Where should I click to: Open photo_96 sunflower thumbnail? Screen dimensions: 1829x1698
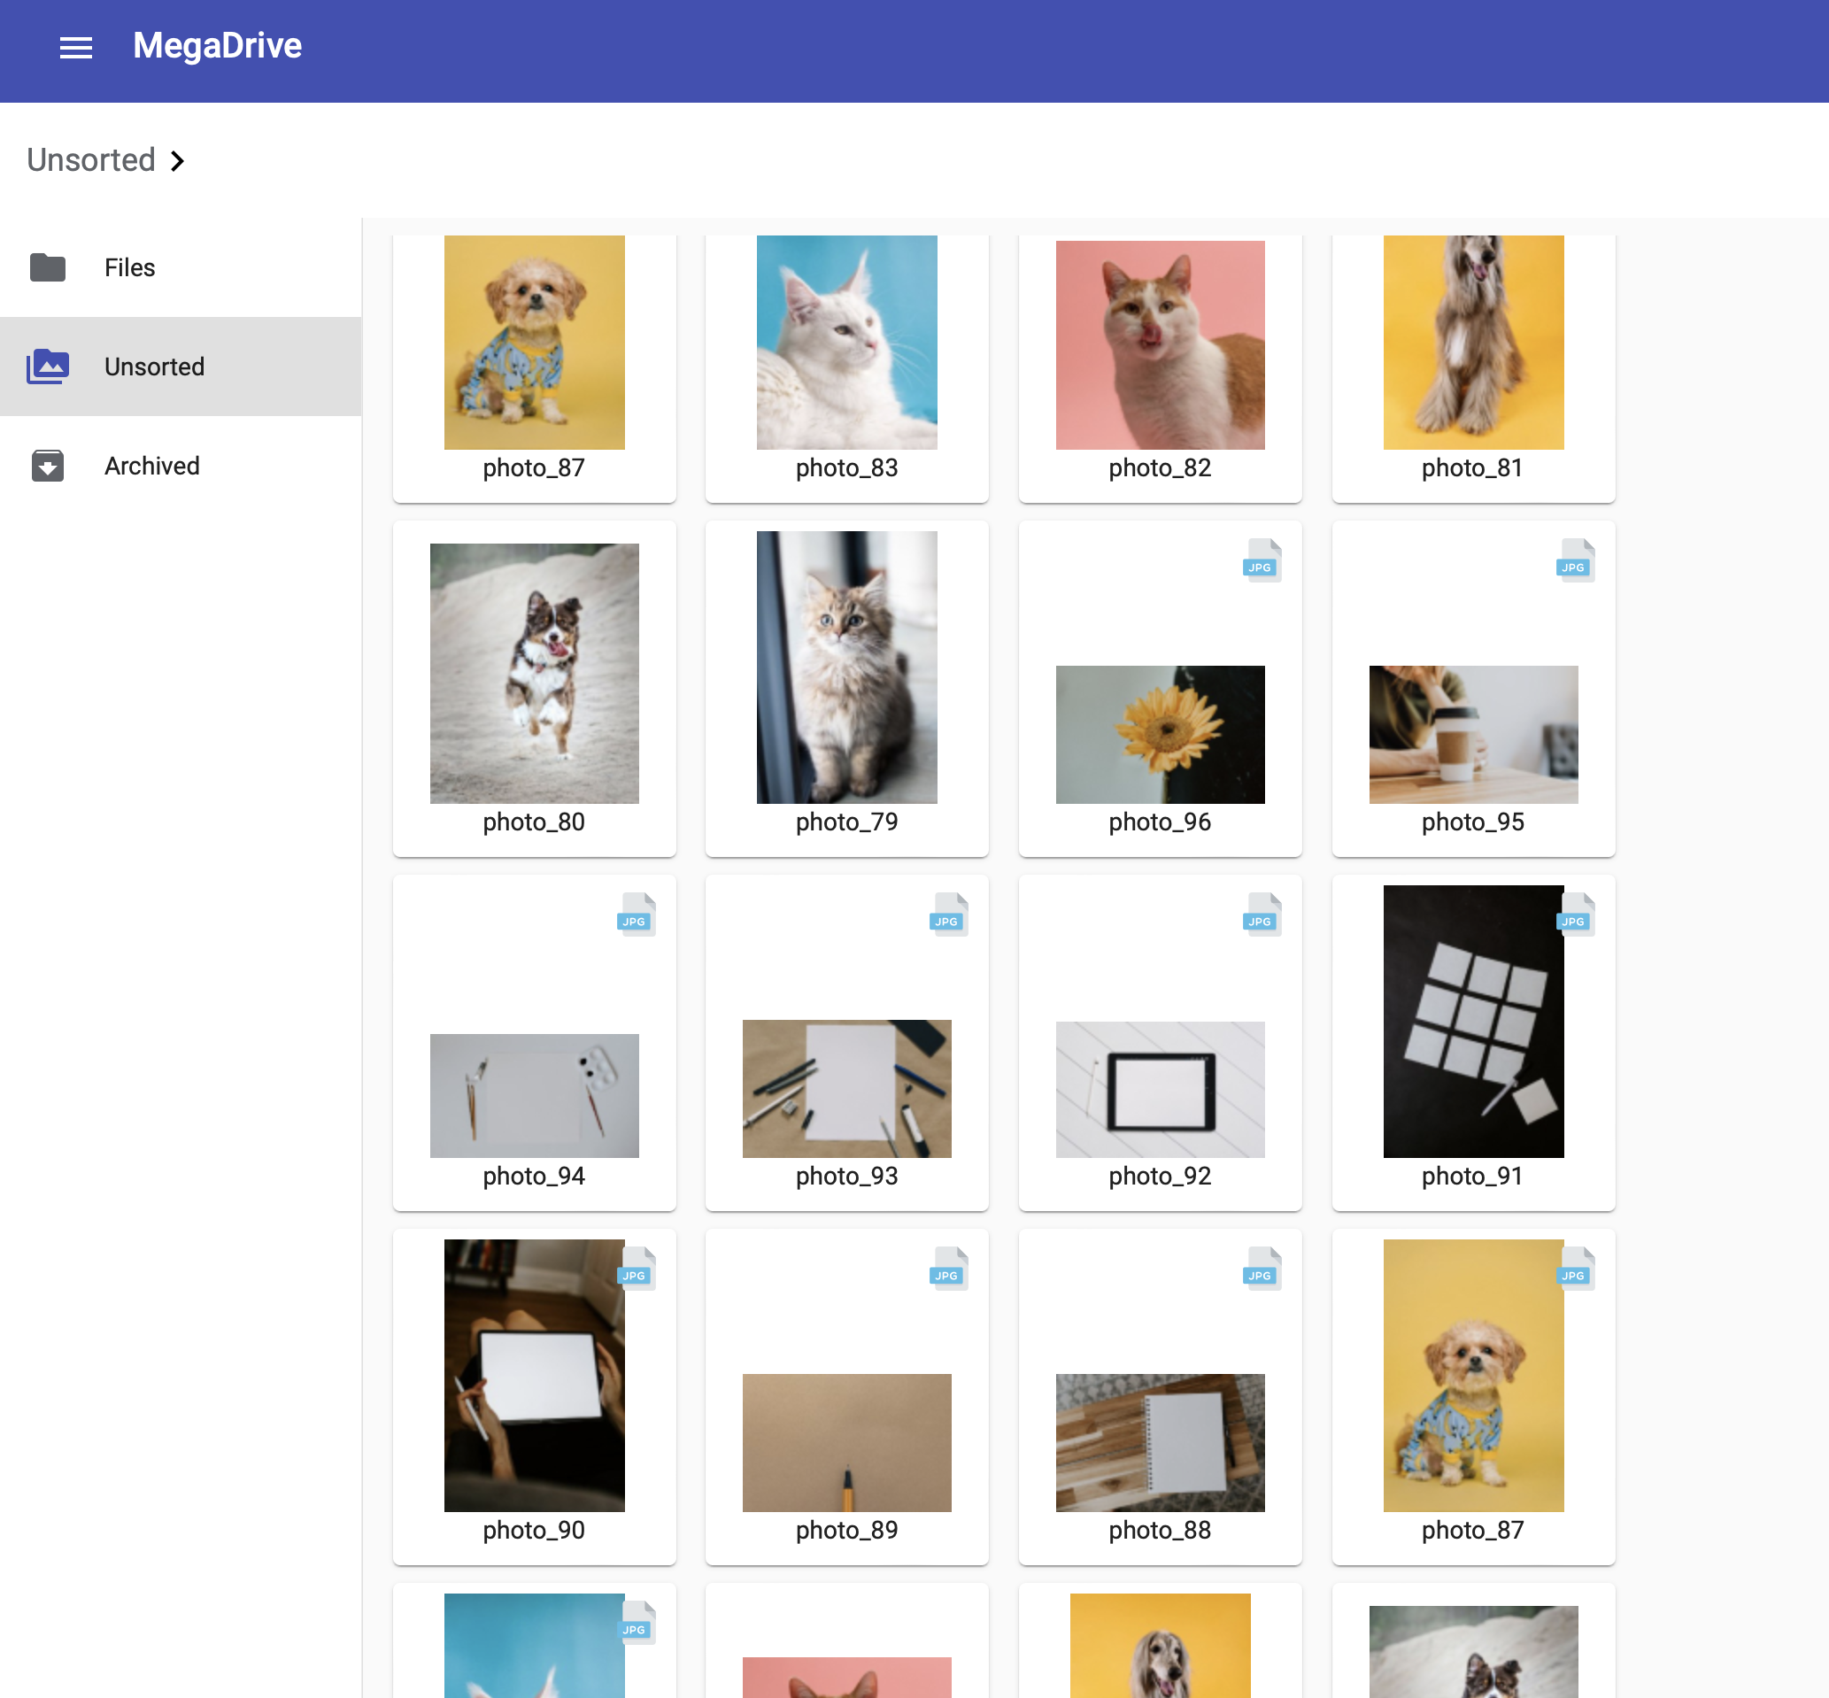[1161, 734]
